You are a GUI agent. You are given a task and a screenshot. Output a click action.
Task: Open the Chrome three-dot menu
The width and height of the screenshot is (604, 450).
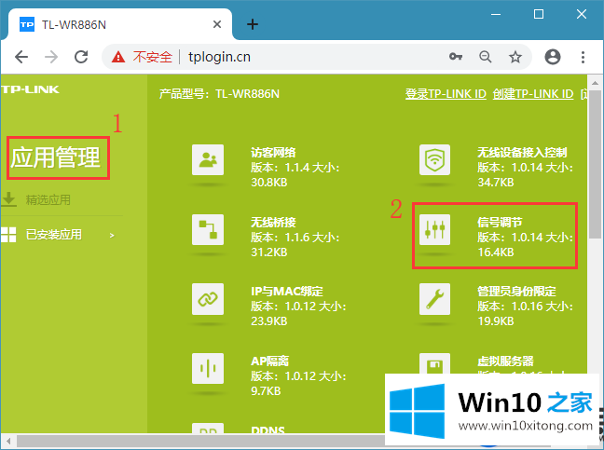[x=583, y=57]
